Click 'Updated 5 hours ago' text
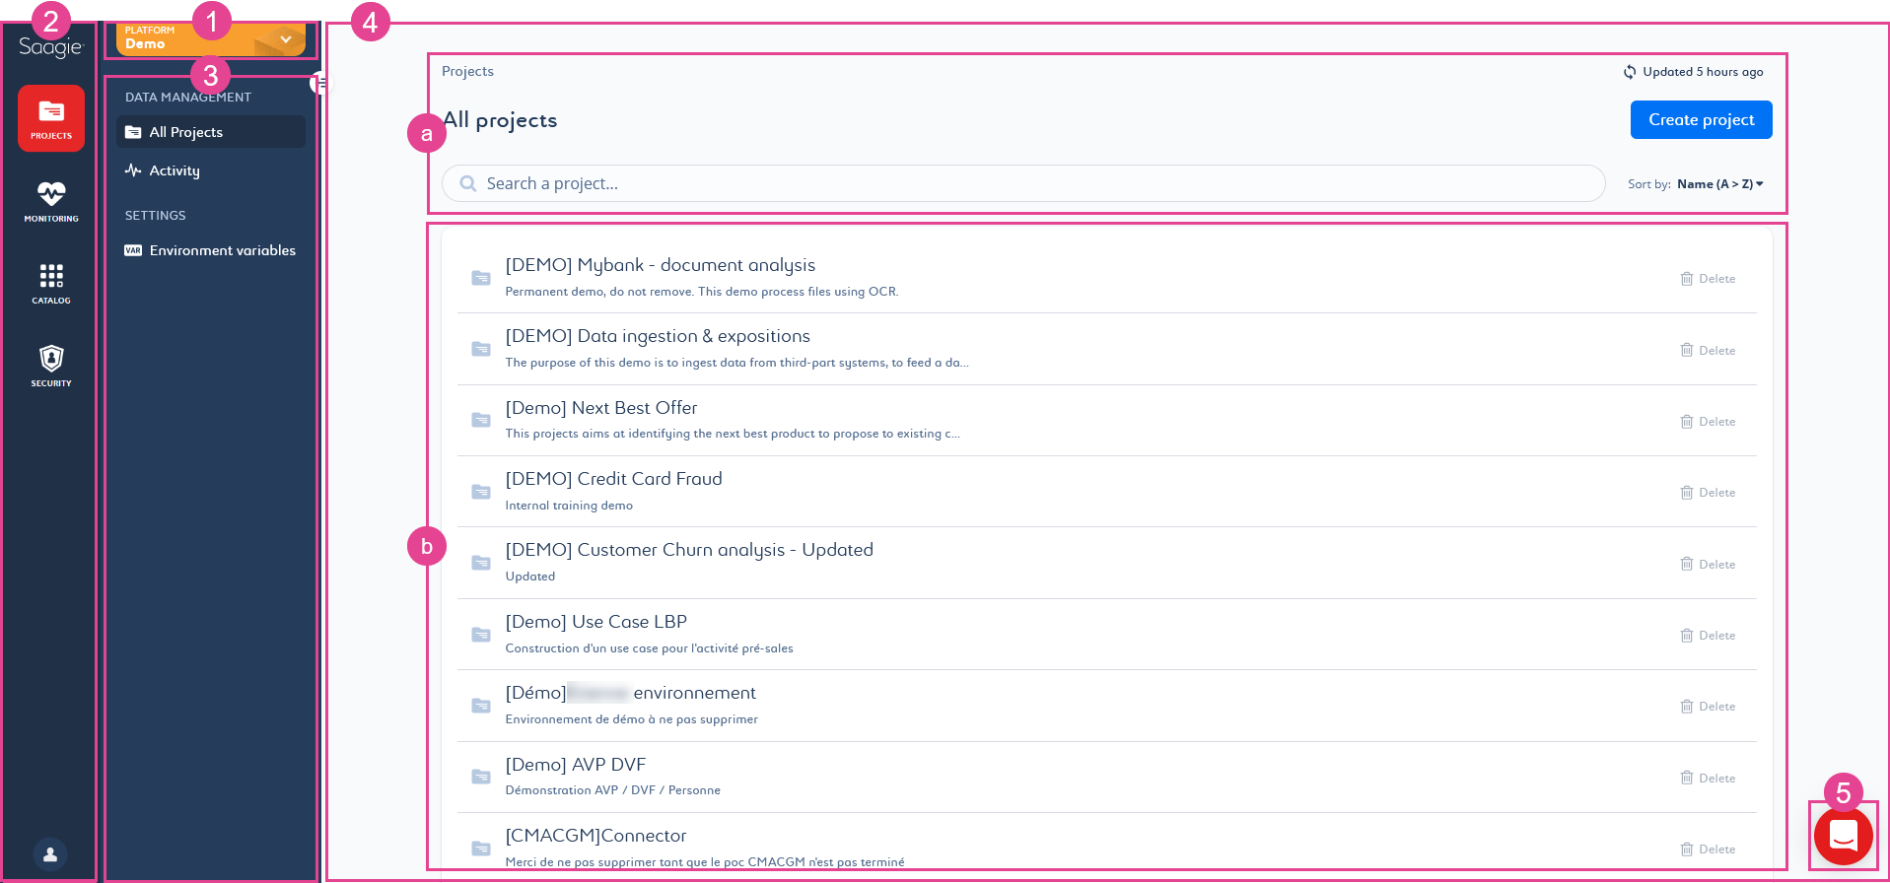The width and height of the screenshot is (1890, 883). [1703, 72]
